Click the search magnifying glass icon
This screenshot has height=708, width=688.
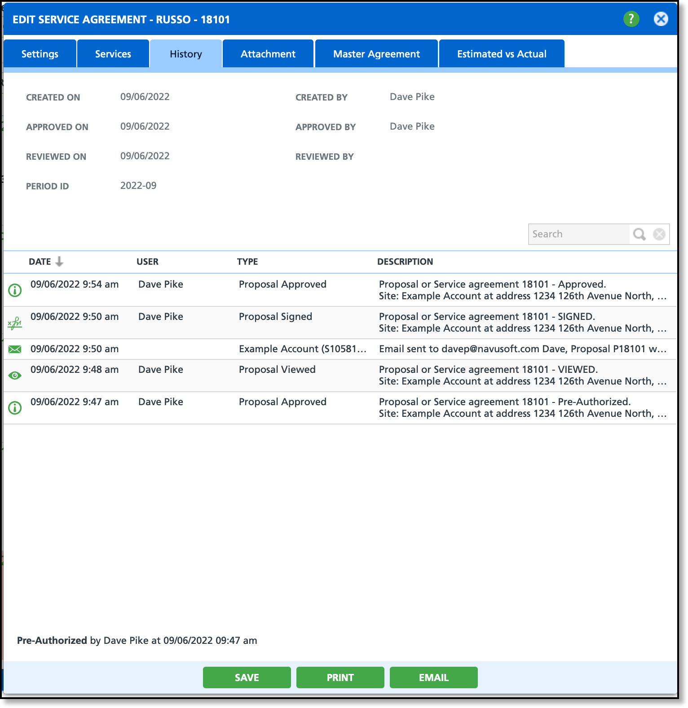(639, 234)
